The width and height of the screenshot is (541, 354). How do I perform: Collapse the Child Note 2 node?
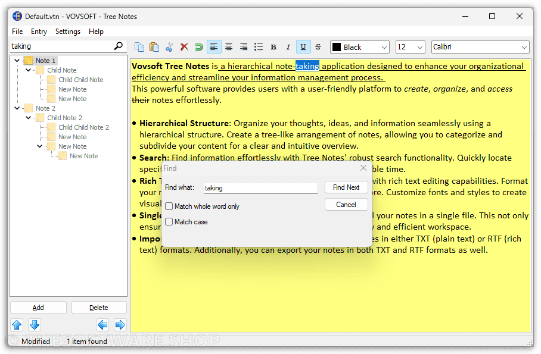pyautogui.click(x=28, y=118)
